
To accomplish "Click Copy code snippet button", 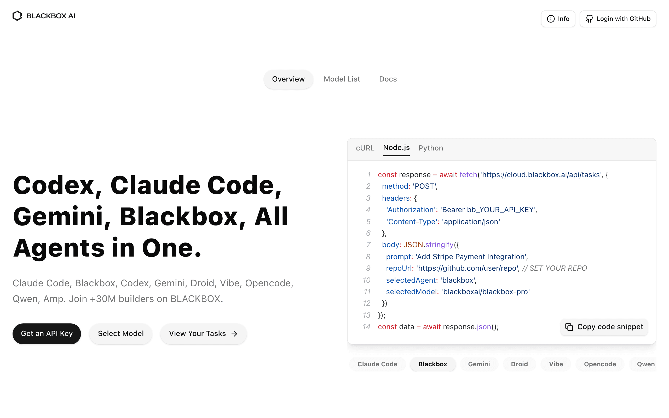I will (x=604, y=327).
